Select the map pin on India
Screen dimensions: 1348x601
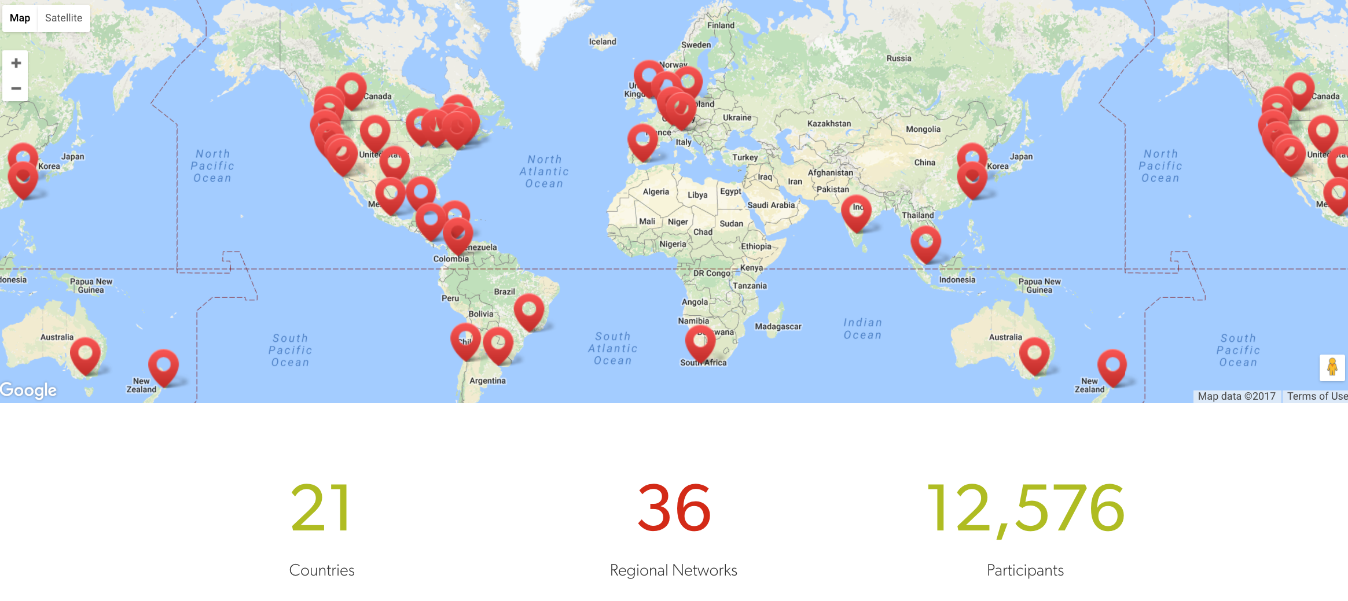(x=856, y=213)
